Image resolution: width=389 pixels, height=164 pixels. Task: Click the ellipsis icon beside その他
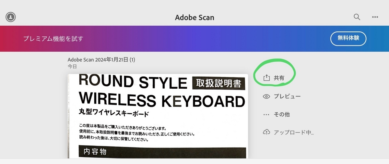coord(266,115)
